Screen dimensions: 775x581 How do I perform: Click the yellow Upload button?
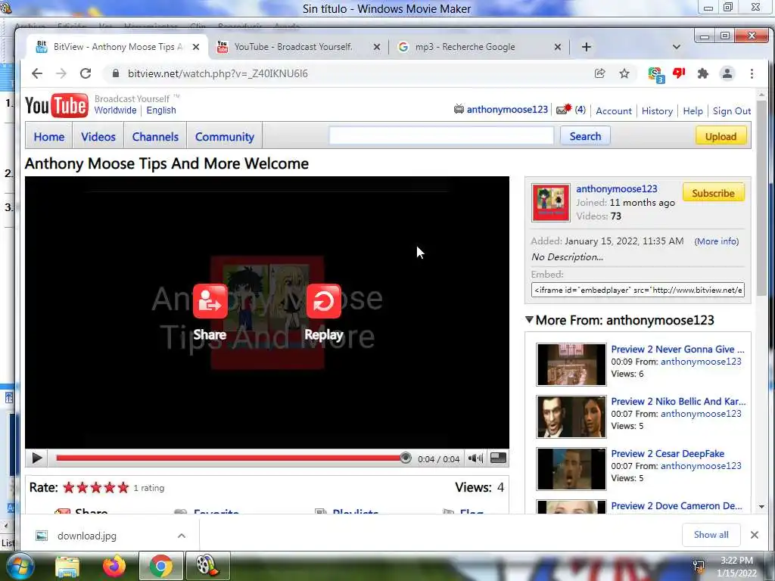tap(721, 136)
